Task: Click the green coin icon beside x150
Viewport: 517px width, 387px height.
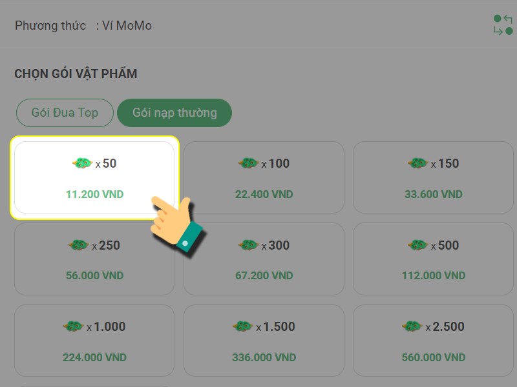Action: 417,164
